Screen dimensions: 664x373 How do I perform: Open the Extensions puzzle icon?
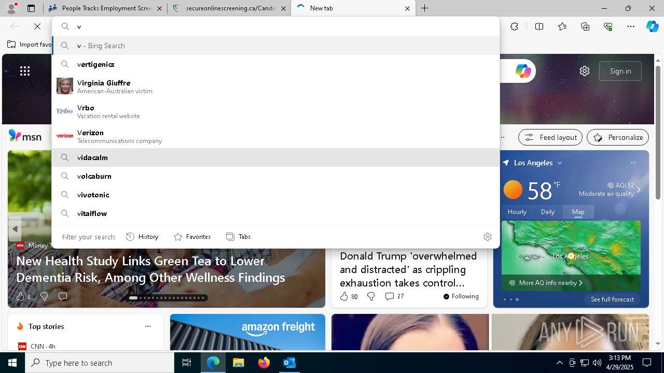[x=514, y=26]
